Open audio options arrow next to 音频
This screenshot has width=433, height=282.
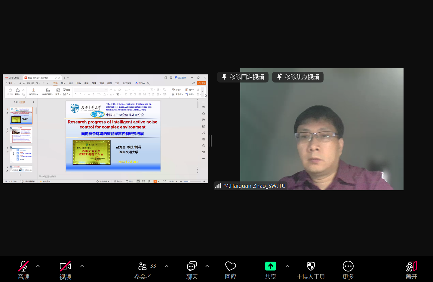[38, 266]
